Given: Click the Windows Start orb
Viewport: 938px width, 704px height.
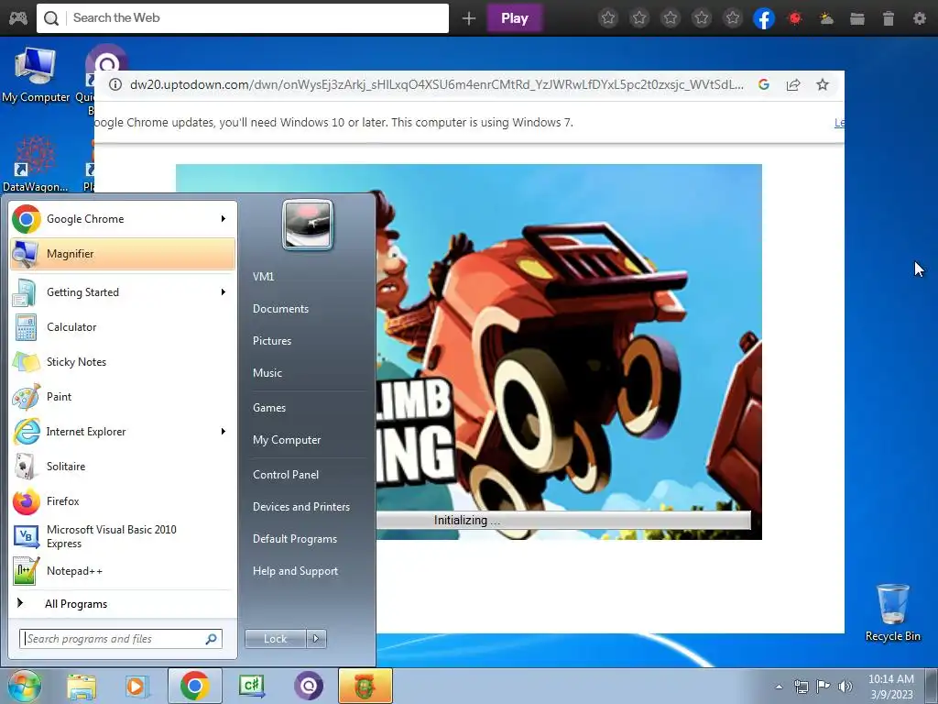Looking at the screenshot, I should pos(24,686).
